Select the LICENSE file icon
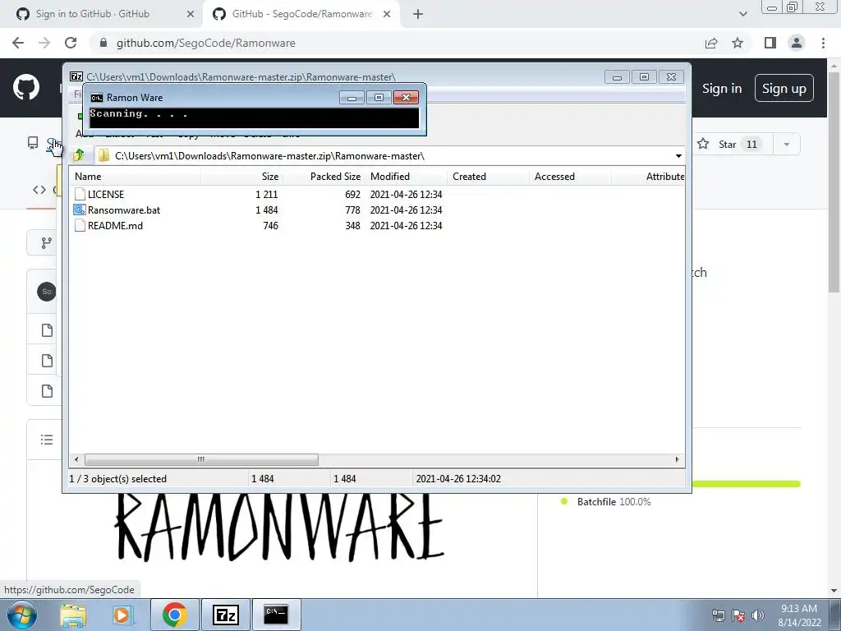This screenshot has width=841, height=631. [80, 194]
